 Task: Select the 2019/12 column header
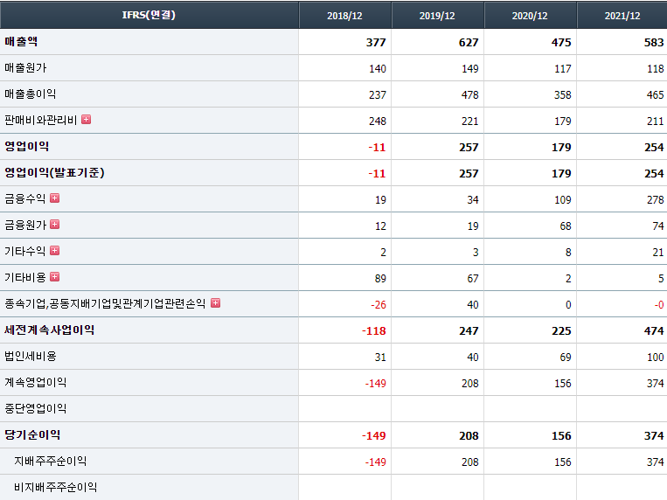[x=438, y=16]
